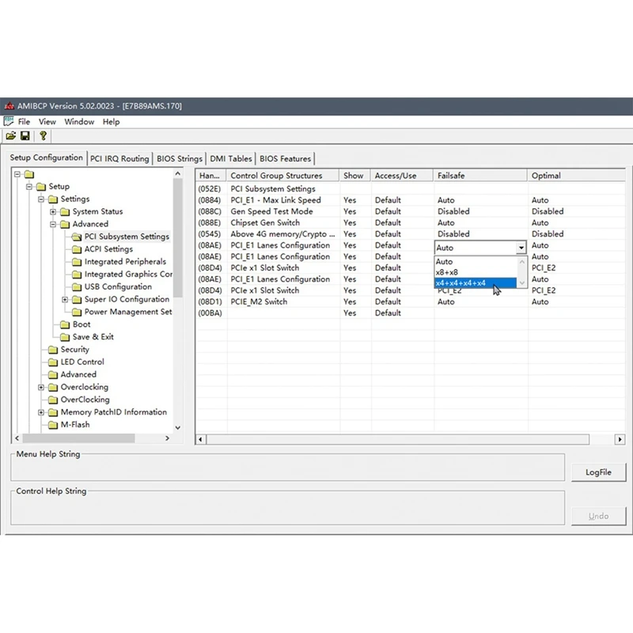Viewport: 633px width, 633px height.
Task: Select Integrated Peripherals tree item
Action: tap(125, 262)
